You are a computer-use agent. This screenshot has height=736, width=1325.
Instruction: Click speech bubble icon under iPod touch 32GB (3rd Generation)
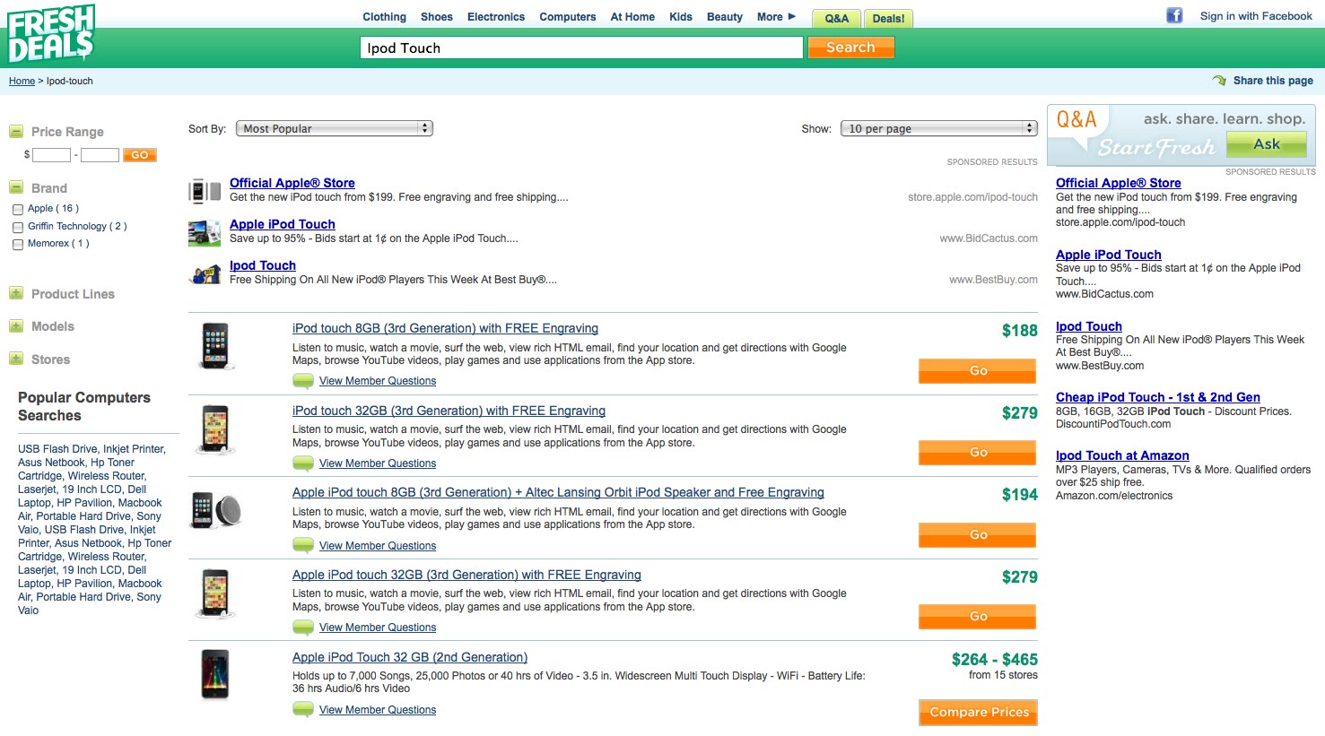[x=303, y=463]
